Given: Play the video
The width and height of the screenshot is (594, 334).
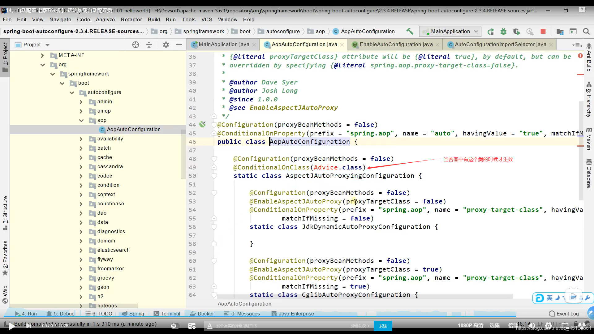Looking at the screenshot, I should pyautogui.click(x=11, y=326).
